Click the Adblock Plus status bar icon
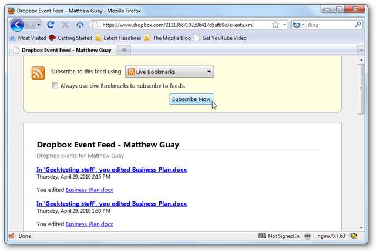Image resolution: width=376 pixels, height=252 pixels. pyautogui.click(x=307, y=236)
